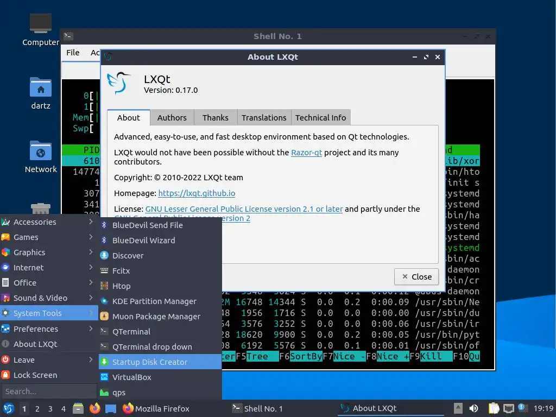Expand the Graphics submenu arrow
The width and height of the screenshot is (556, 417).
pyautogui.click(x=91, y=252)
